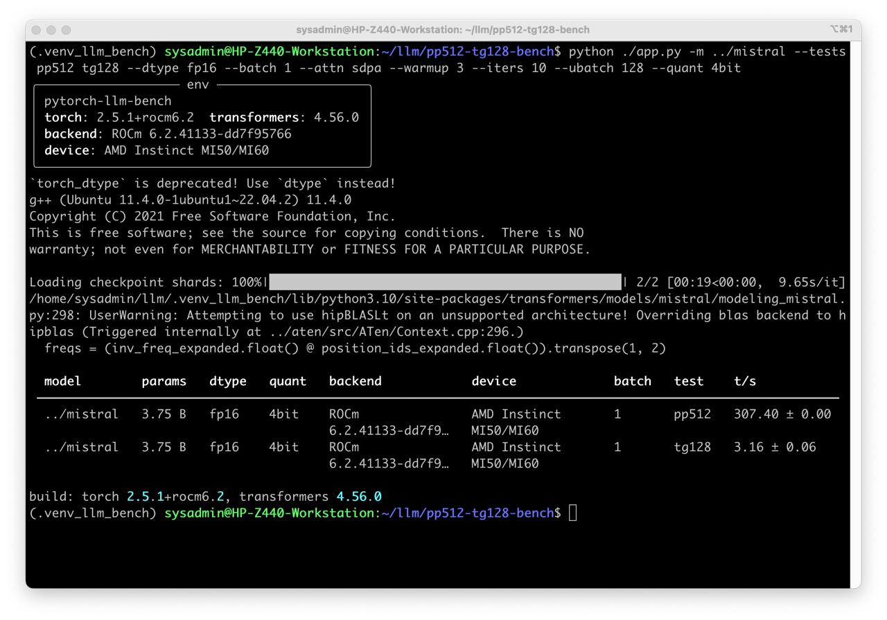This screenshot has width=887, height=620.
Task: Click 'tg128' test cell
Action: click(692, 448)
